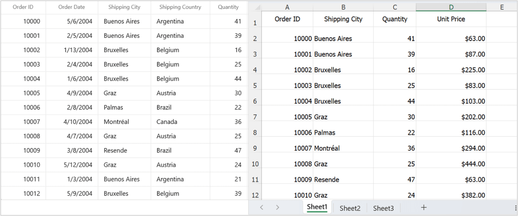Switch to the Sheet3 tab
The image size is (518, 216).
pos(384,208)
